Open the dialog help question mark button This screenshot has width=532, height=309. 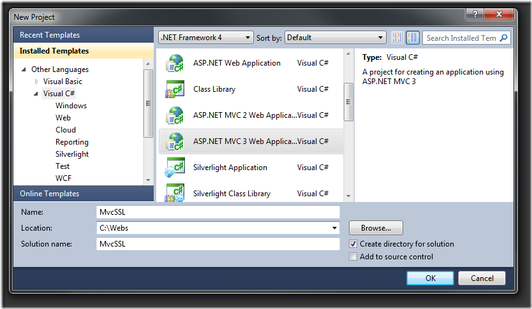pyautogui.click(x=475, y=14)
